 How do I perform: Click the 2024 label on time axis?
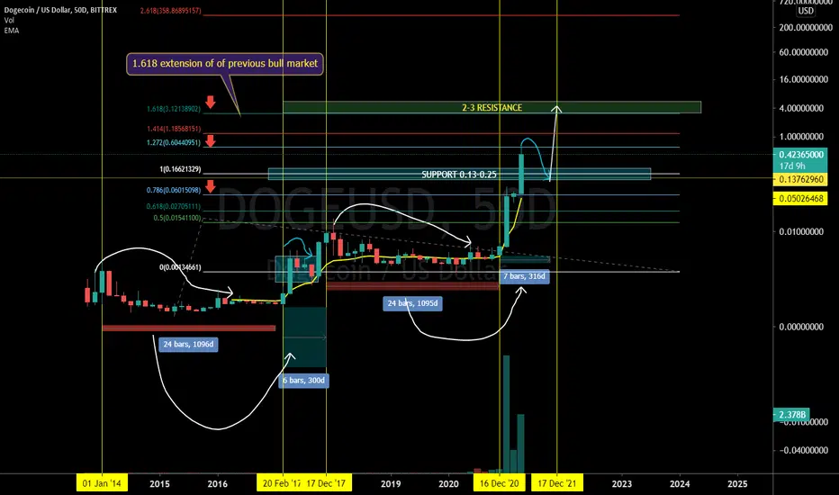click(680, 484)
